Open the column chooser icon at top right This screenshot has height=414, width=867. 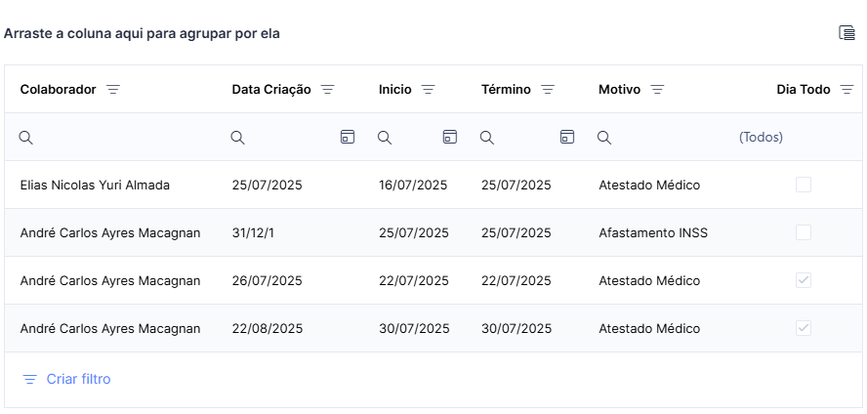pyautogui.click(x=846, y=33)
